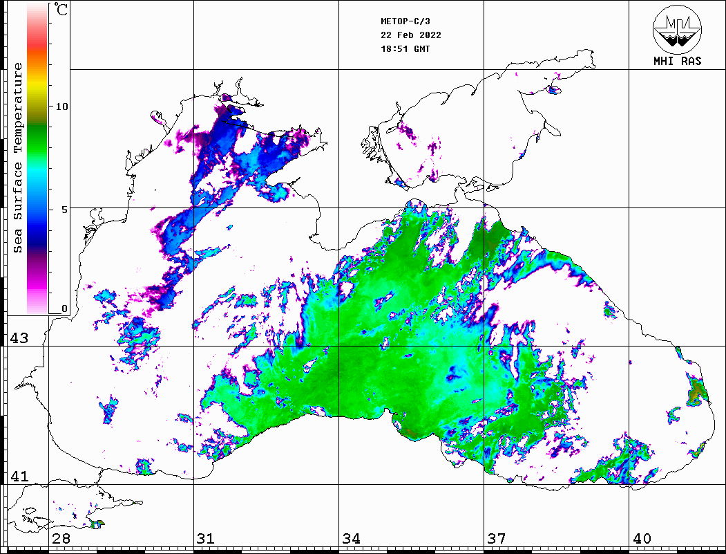Click the MHI RAS logo emblem
This screenshot has width=726, height=554.
point(678,28)
